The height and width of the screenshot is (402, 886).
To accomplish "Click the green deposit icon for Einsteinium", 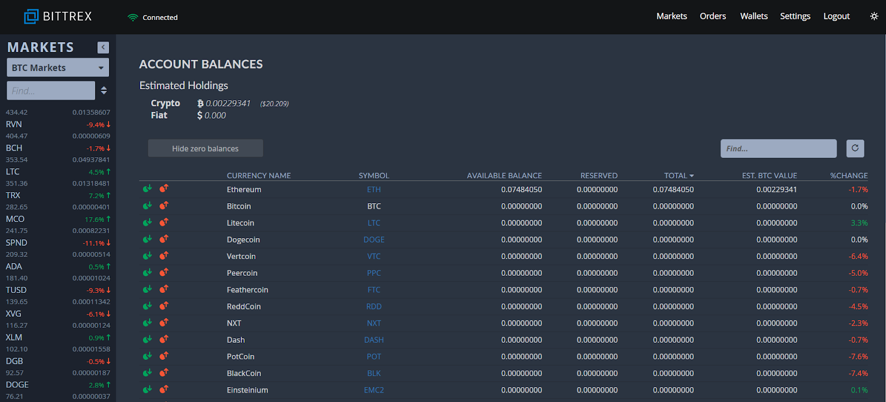I will [147, 389].
